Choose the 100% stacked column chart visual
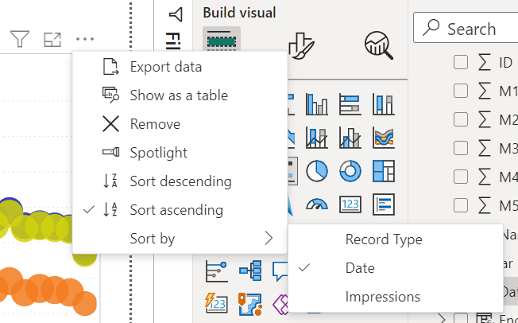The width and height of the screenshot is (518, 323). pyautogui.click(x=384, y=104)
